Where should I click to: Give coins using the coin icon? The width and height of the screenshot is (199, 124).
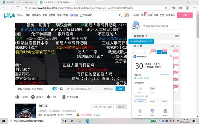coord(33,97)
